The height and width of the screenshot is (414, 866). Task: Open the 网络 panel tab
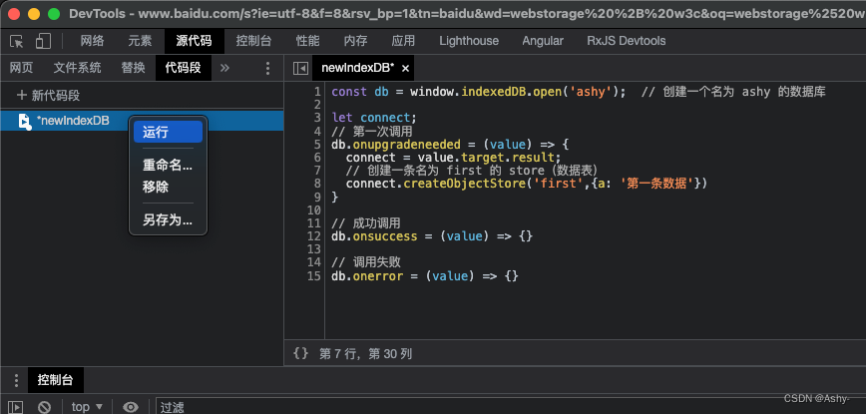[92, 41]
